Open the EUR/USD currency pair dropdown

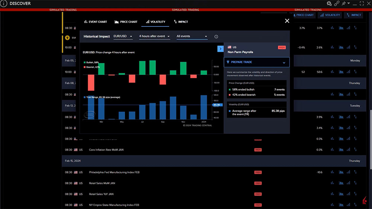coord(123,37)
